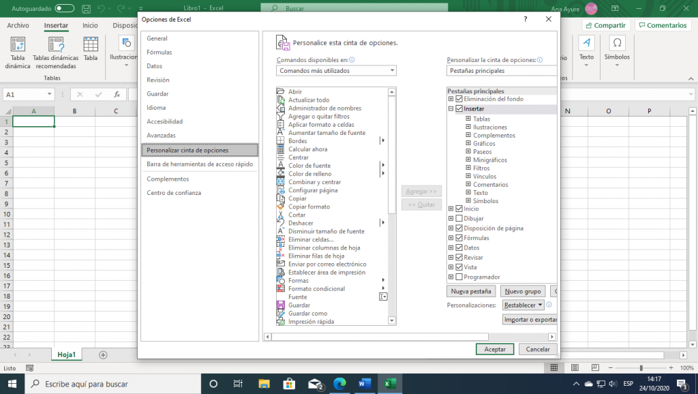Click Page Break Preview icon in status bar

pyautogui.click(x=595, y=367)
